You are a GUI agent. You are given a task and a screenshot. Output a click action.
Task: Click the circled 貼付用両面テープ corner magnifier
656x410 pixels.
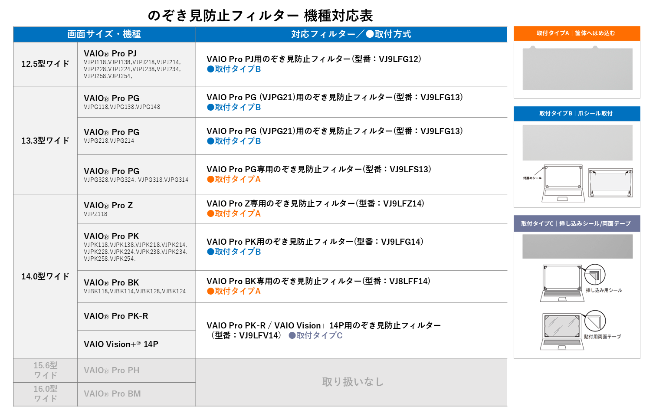coord(595,321)
